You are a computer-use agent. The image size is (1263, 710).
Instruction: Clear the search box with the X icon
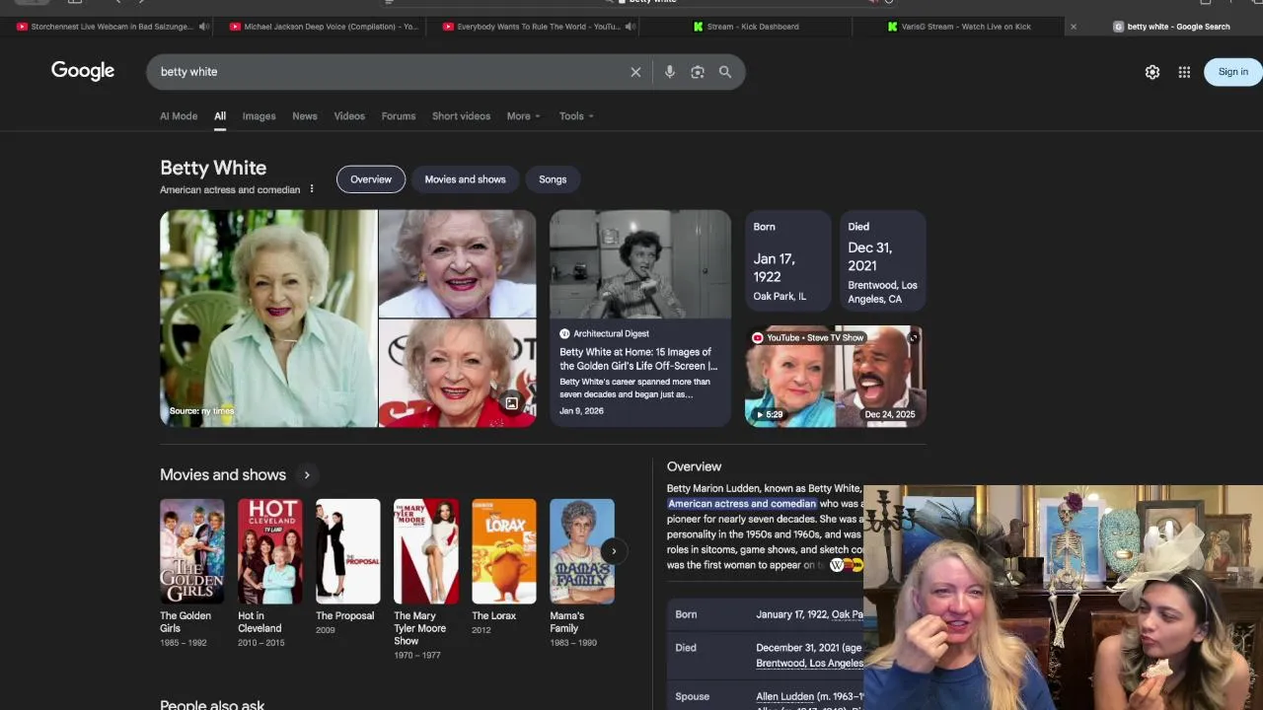pos(635,72)
